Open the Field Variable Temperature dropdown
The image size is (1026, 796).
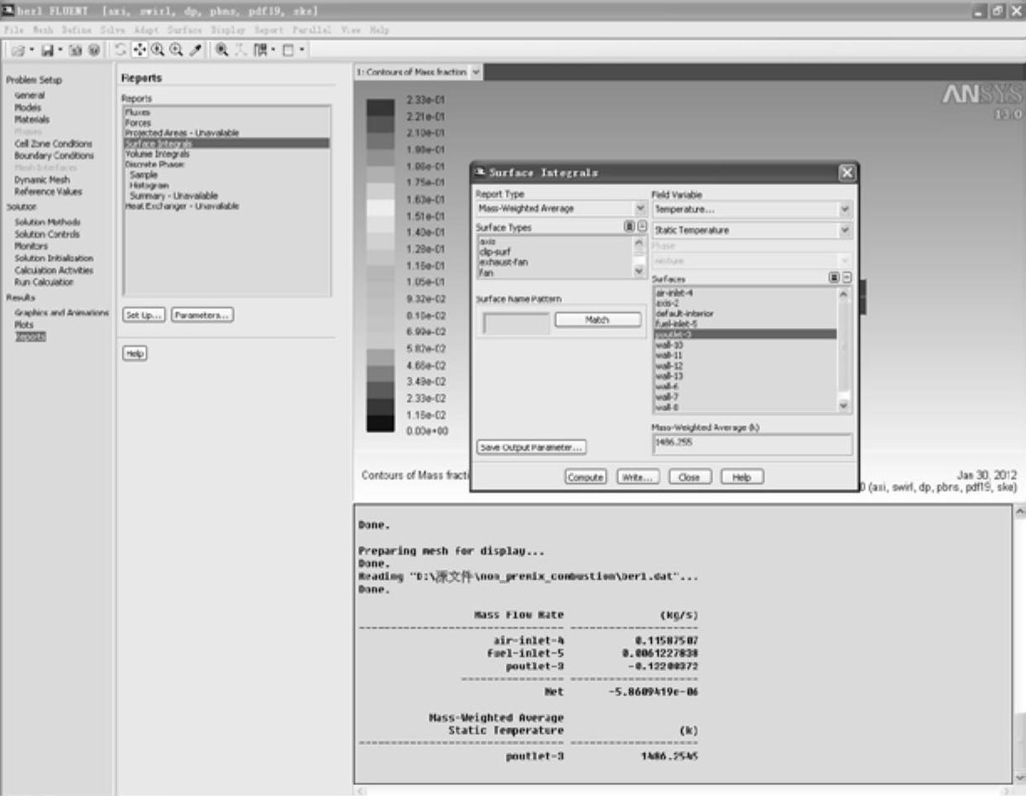point(846,209)
